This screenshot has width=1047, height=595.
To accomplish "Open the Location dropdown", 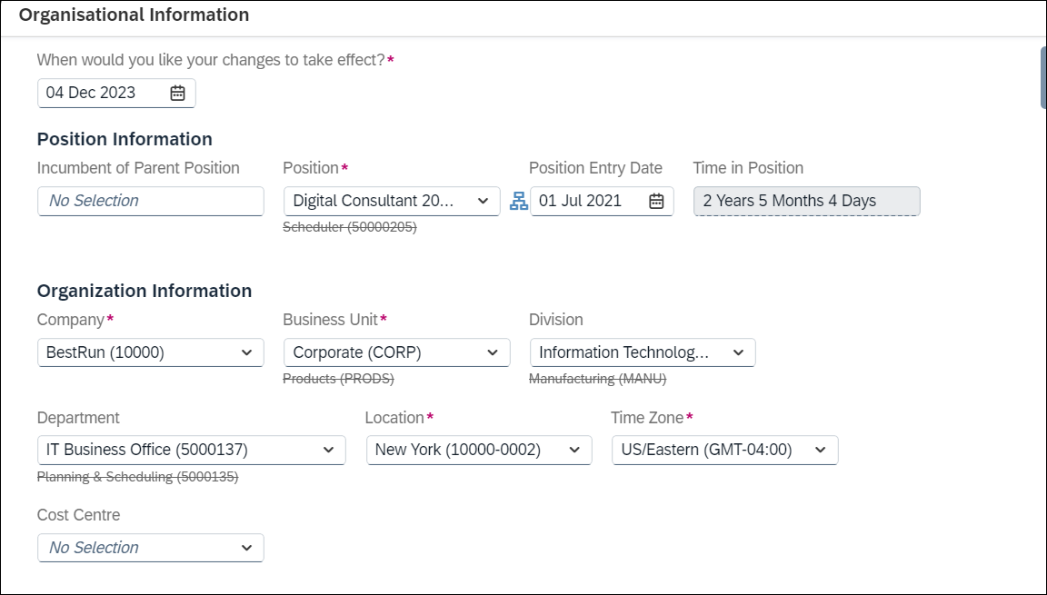I will click(x=573, y=450).
